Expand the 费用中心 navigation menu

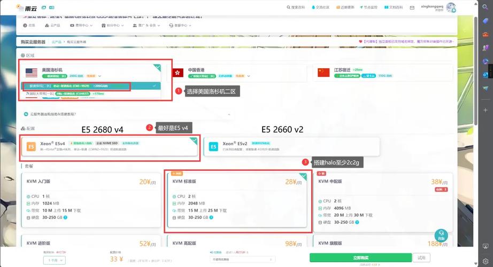[81, 25]
